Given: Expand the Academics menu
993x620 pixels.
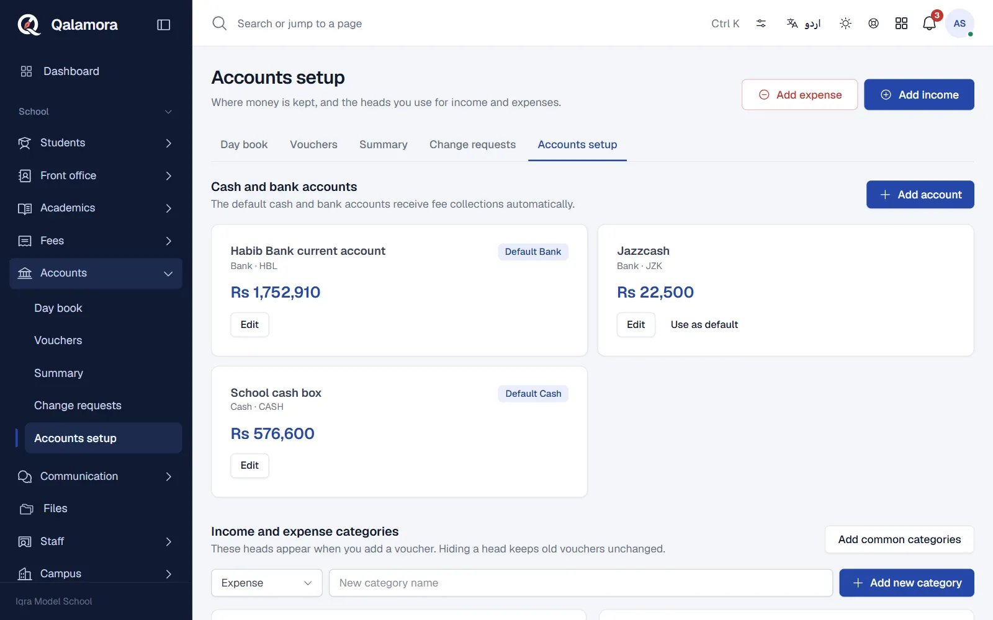Looking at the screenshot, I should [x=96, y=208].
